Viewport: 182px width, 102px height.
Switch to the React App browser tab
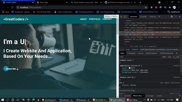click(52, 3)
